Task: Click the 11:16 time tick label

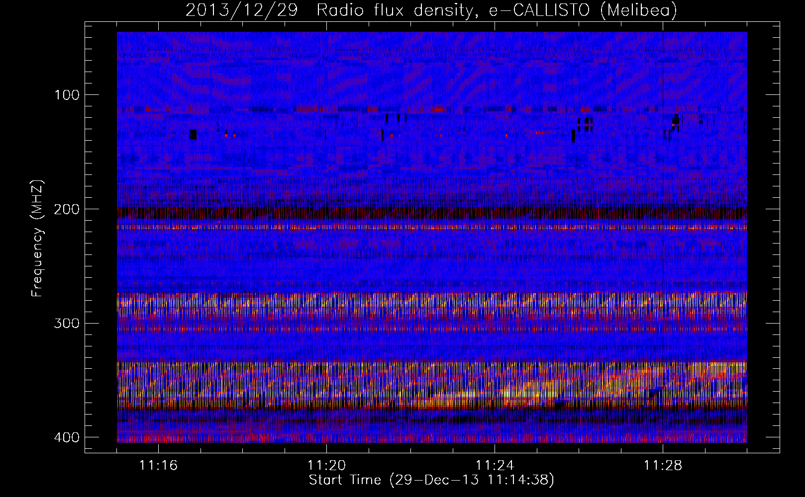Action: 158,466
